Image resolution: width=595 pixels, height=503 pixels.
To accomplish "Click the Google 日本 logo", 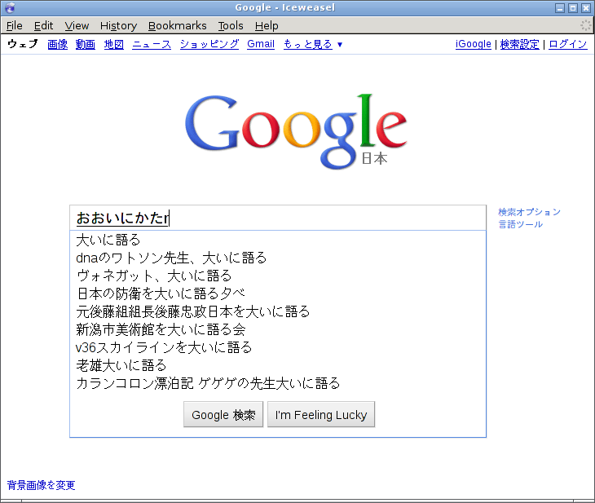I will (x=295, y=131).
